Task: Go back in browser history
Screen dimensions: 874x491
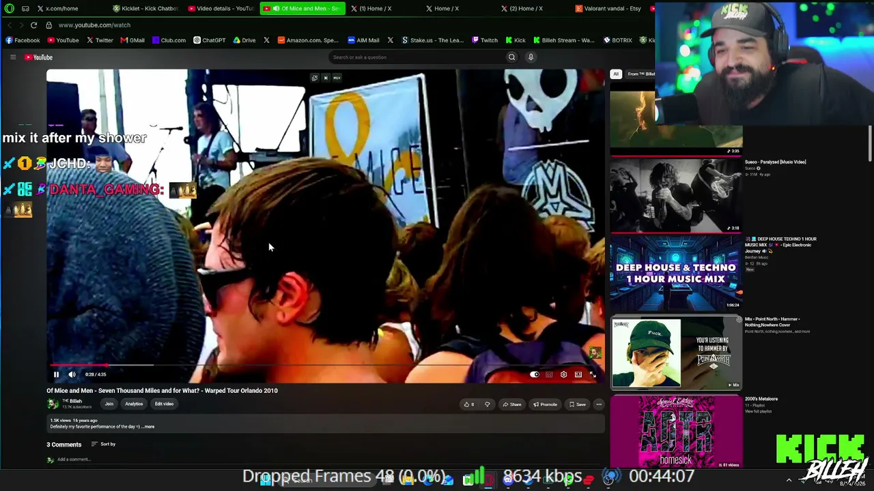Action: [9, 25]
